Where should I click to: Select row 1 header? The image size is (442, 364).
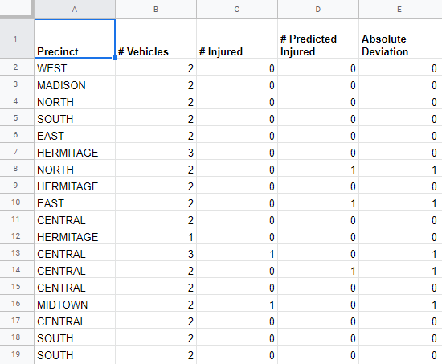point(16,39)
